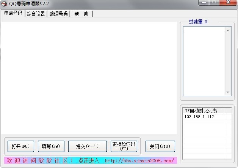
Task: Click the 关闭(F10) button
Action: point(160,146)
